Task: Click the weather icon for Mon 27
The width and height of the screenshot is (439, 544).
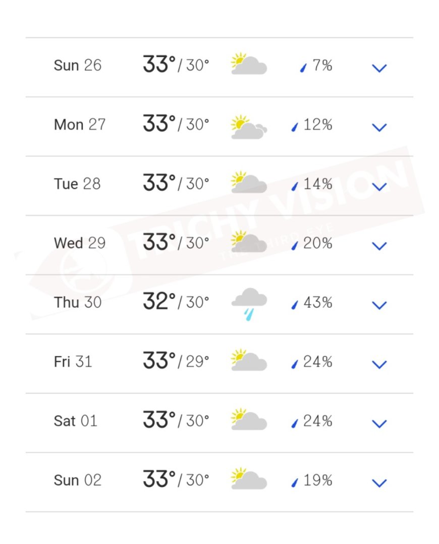Action: coord(248,127)
